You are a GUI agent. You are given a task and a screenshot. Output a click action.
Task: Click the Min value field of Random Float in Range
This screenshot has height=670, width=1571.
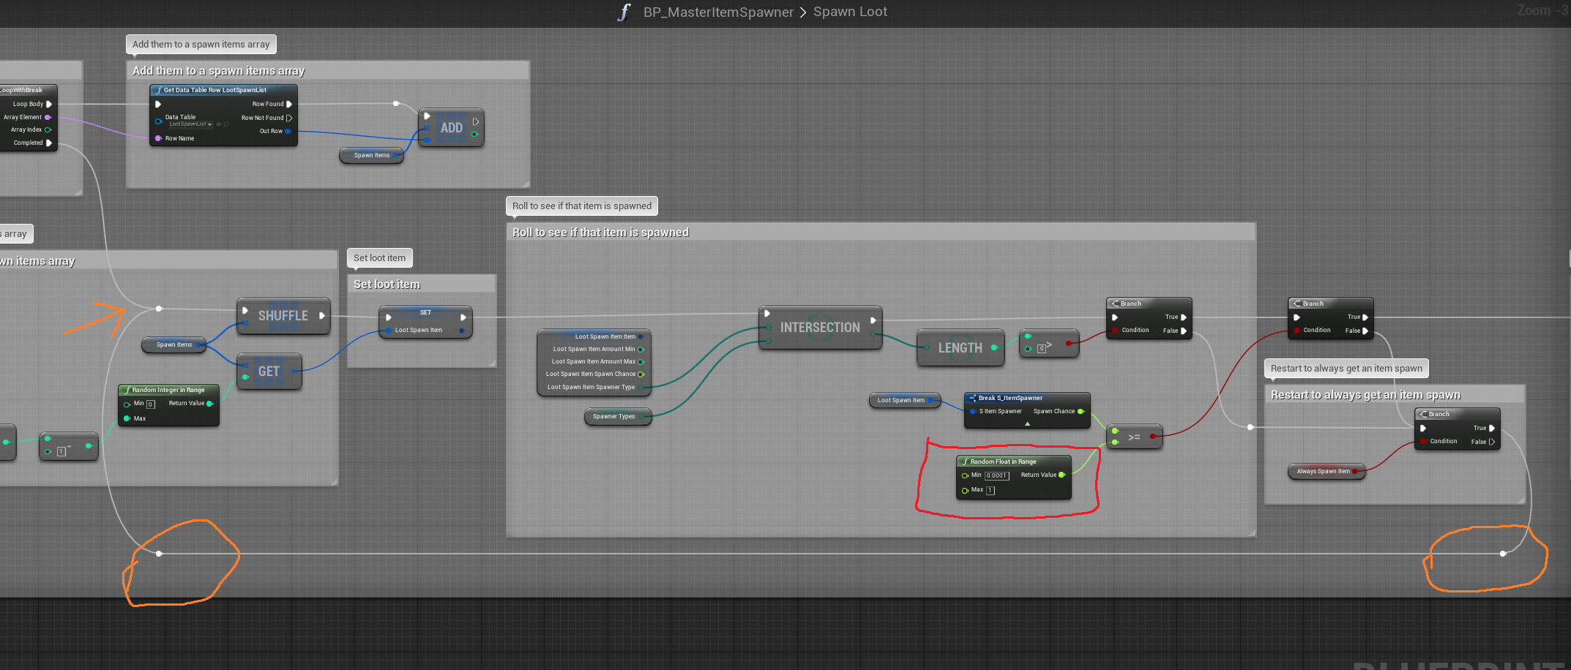(996, 475)
